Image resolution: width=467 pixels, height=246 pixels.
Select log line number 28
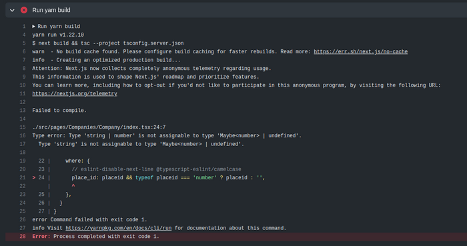tap(23, 237)
